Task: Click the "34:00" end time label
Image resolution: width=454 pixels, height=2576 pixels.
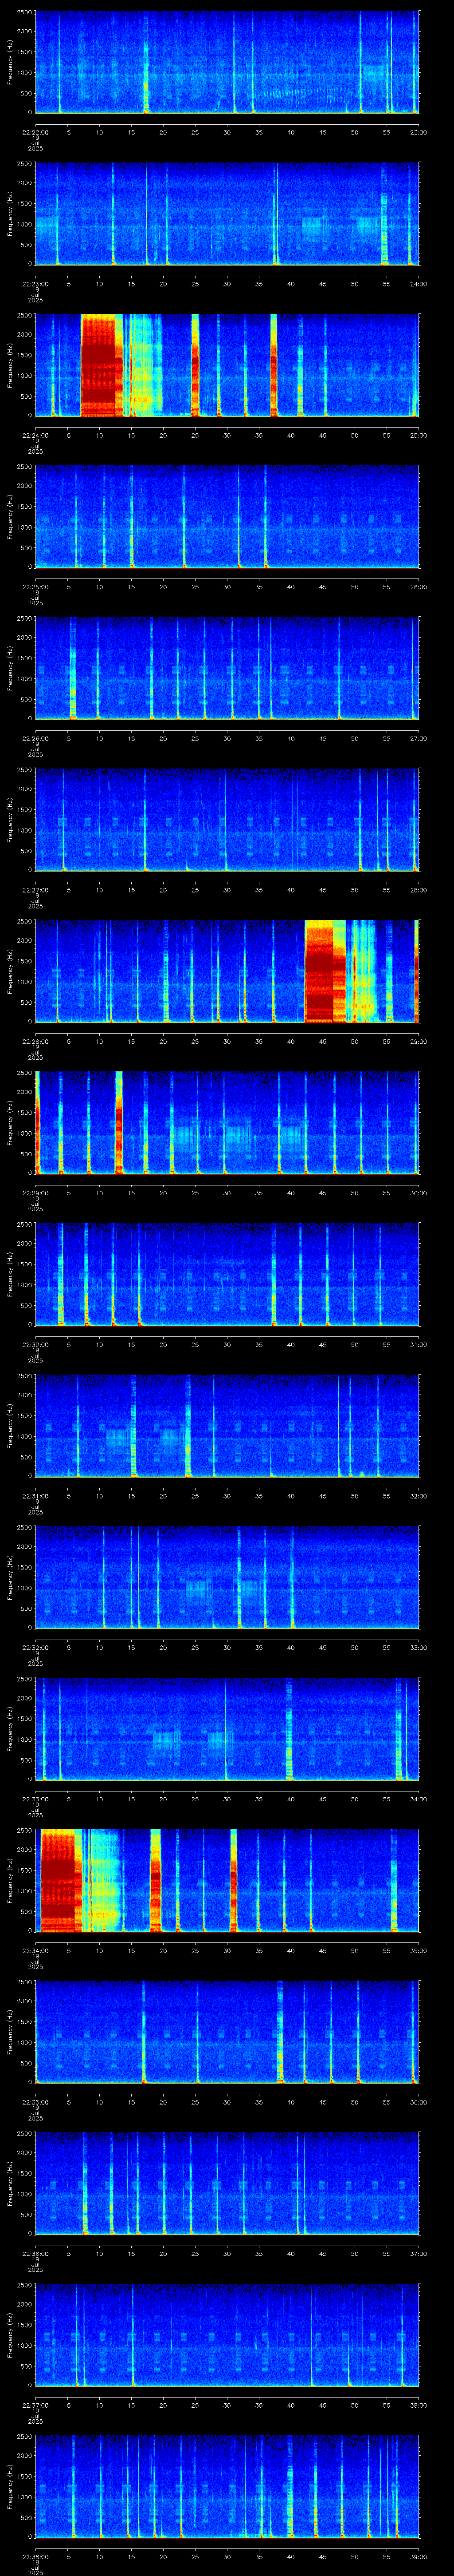Action: click(x=419, y=1800)
